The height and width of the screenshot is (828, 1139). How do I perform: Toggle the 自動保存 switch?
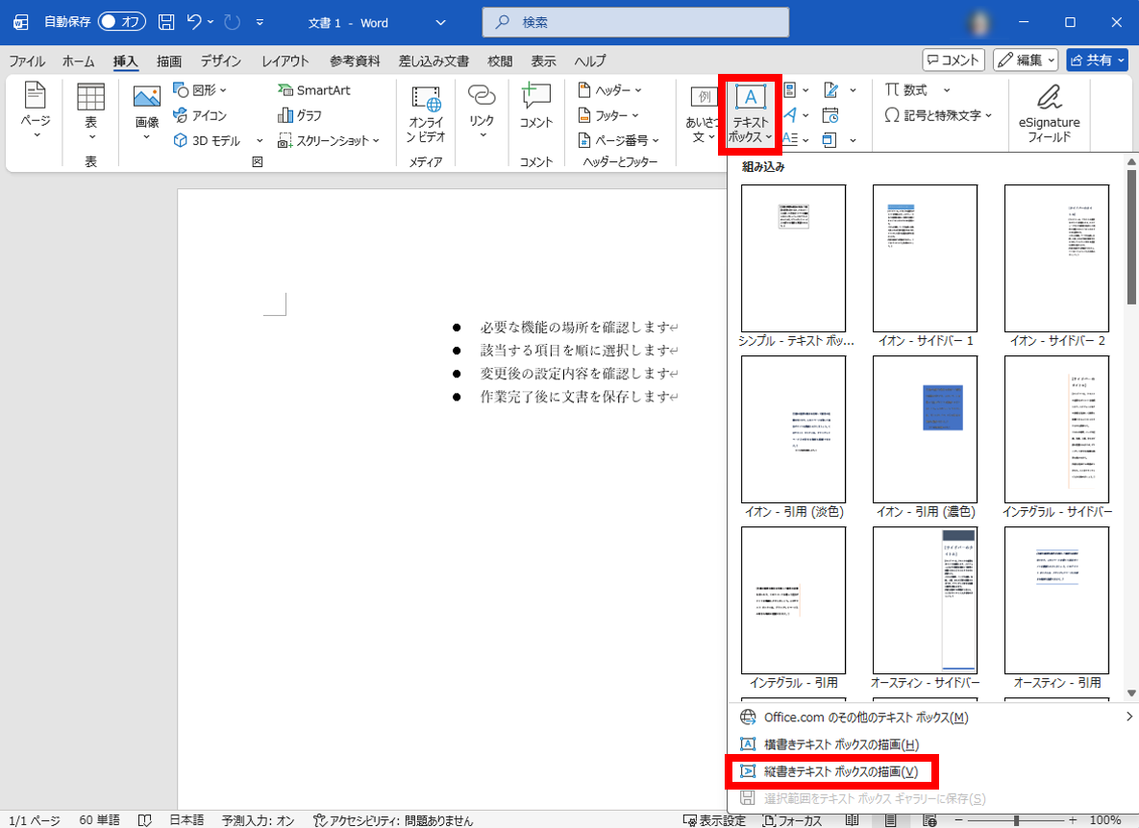[x=121, y=21]
